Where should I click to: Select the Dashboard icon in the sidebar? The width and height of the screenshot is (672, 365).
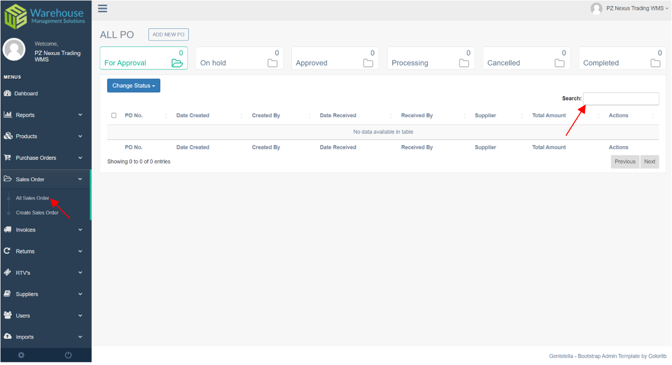pyautogui.click(x=7, y=93)
